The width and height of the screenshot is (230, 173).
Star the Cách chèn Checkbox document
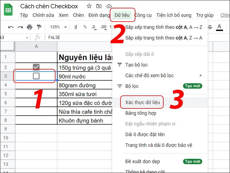point(89,6)
